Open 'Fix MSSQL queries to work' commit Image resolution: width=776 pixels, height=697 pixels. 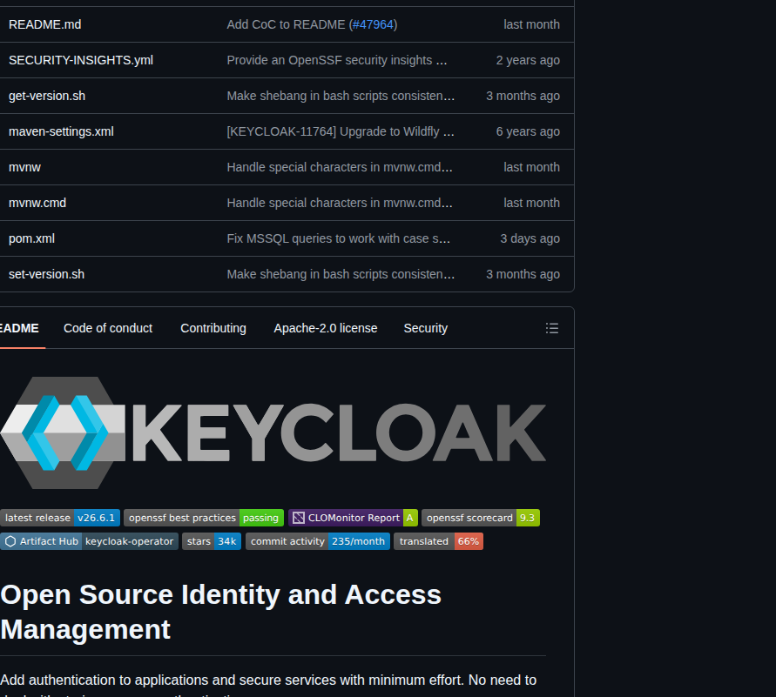click(x=339, y=238)
